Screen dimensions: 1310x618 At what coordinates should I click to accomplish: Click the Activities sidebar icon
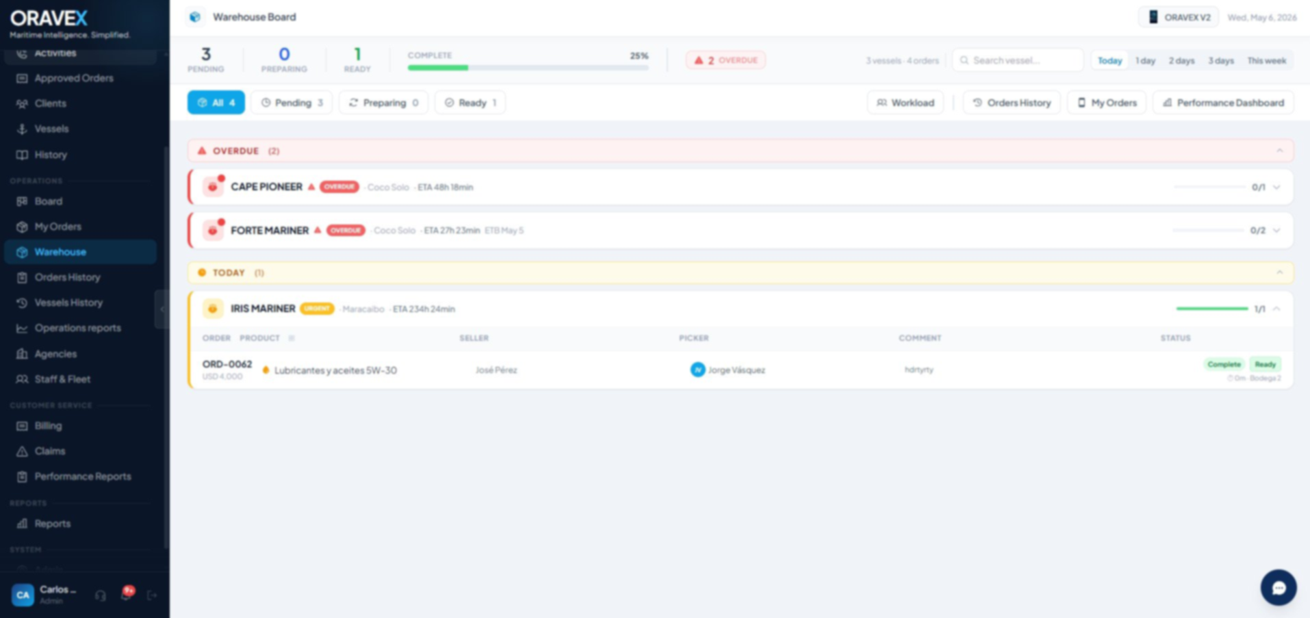(22, 53)
